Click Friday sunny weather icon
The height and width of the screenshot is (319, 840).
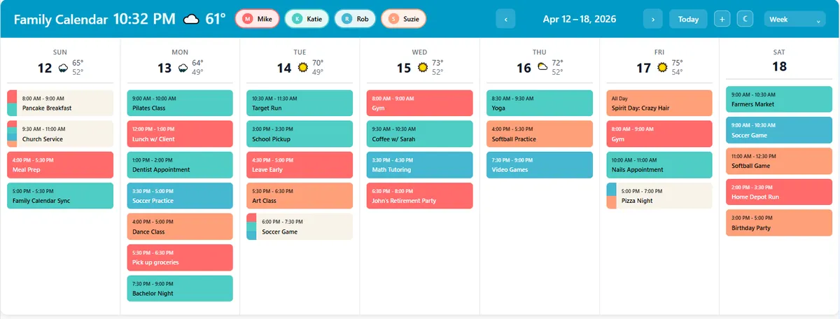coord(663,68)
